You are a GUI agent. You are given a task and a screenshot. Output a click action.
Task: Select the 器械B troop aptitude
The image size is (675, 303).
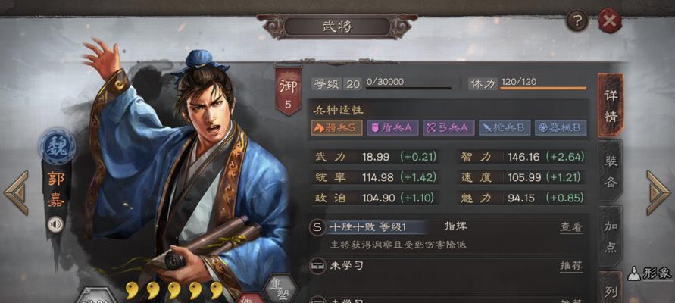pos(561,128)
